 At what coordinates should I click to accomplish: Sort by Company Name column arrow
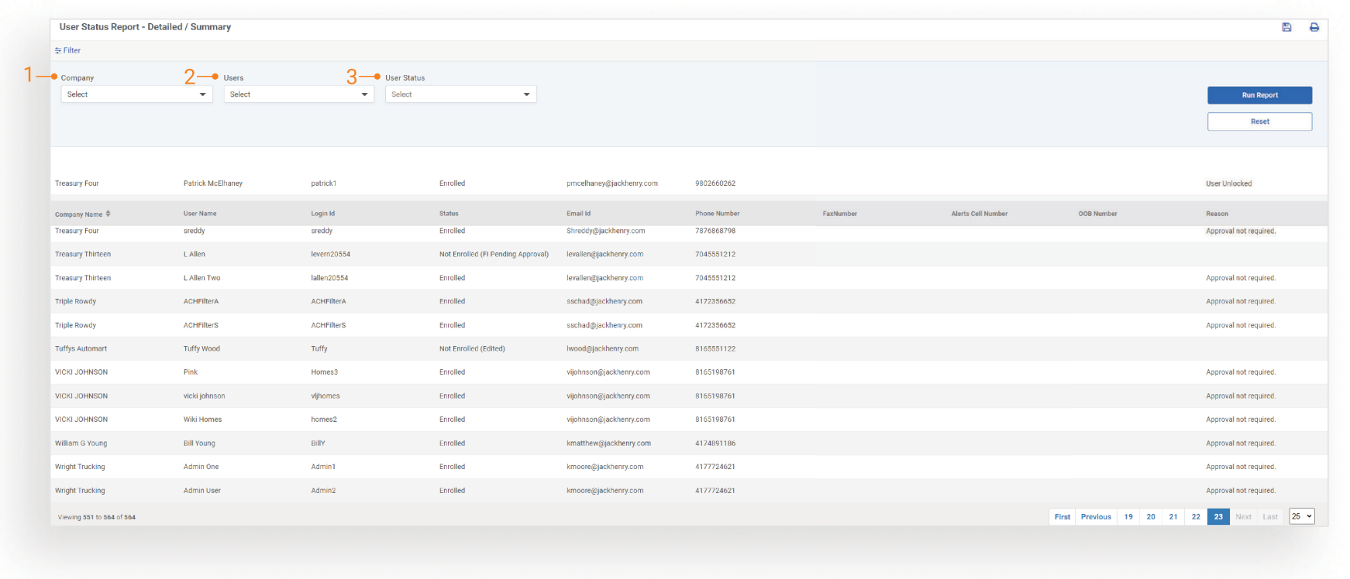pyautogui.click(x=108, y=214)
